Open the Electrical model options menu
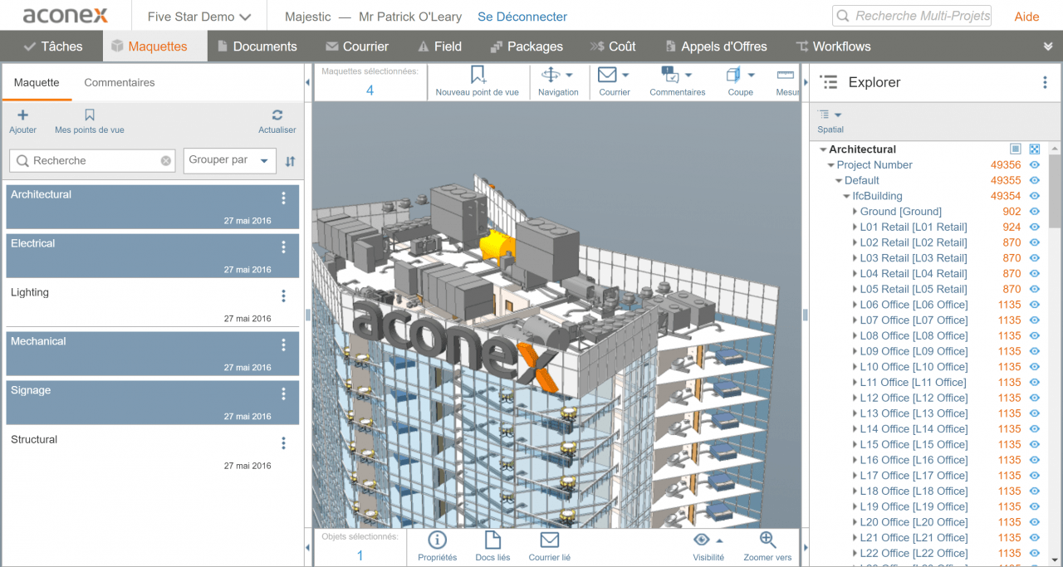 pos(283,247)
